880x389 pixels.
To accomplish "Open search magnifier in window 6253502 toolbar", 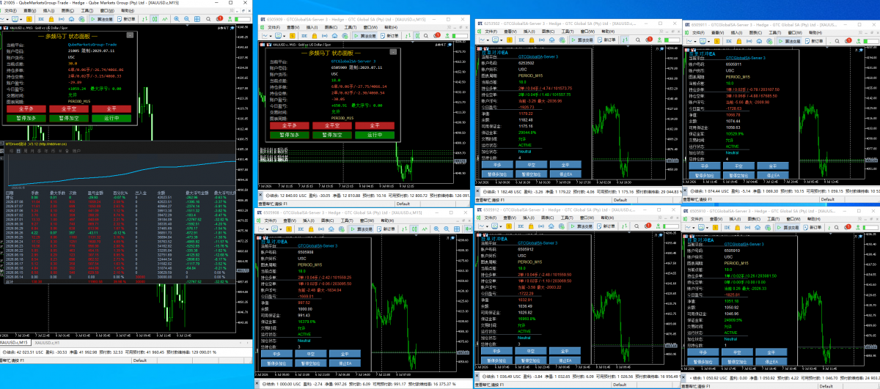I will click(x=638, y=40).
